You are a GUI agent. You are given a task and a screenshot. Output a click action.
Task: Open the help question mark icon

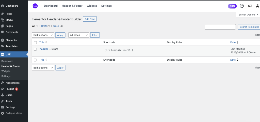coord(242,6)
